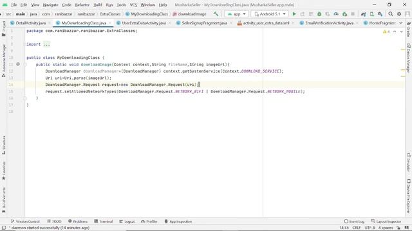Open the AVD Device Manager toolbar icon
This screenshot has width=412, height=231.
click(x=372, y=14)
